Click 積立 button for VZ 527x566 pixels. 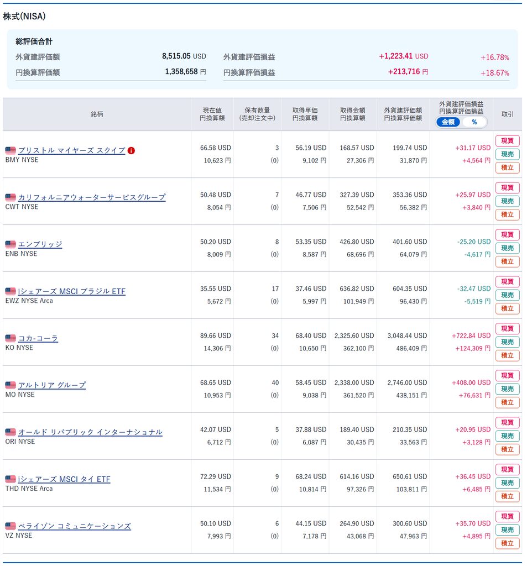click(x=507, y=543)
